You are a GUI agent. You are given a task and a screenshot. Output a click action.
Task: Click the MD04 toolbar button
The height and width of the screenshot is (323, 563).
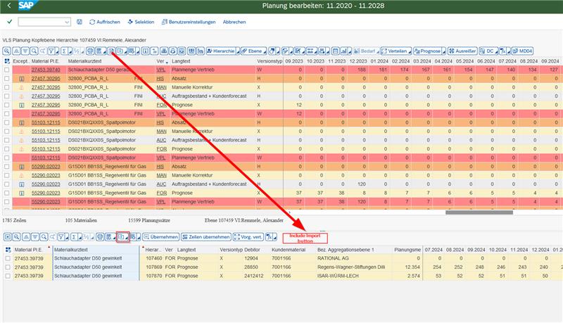521,51
